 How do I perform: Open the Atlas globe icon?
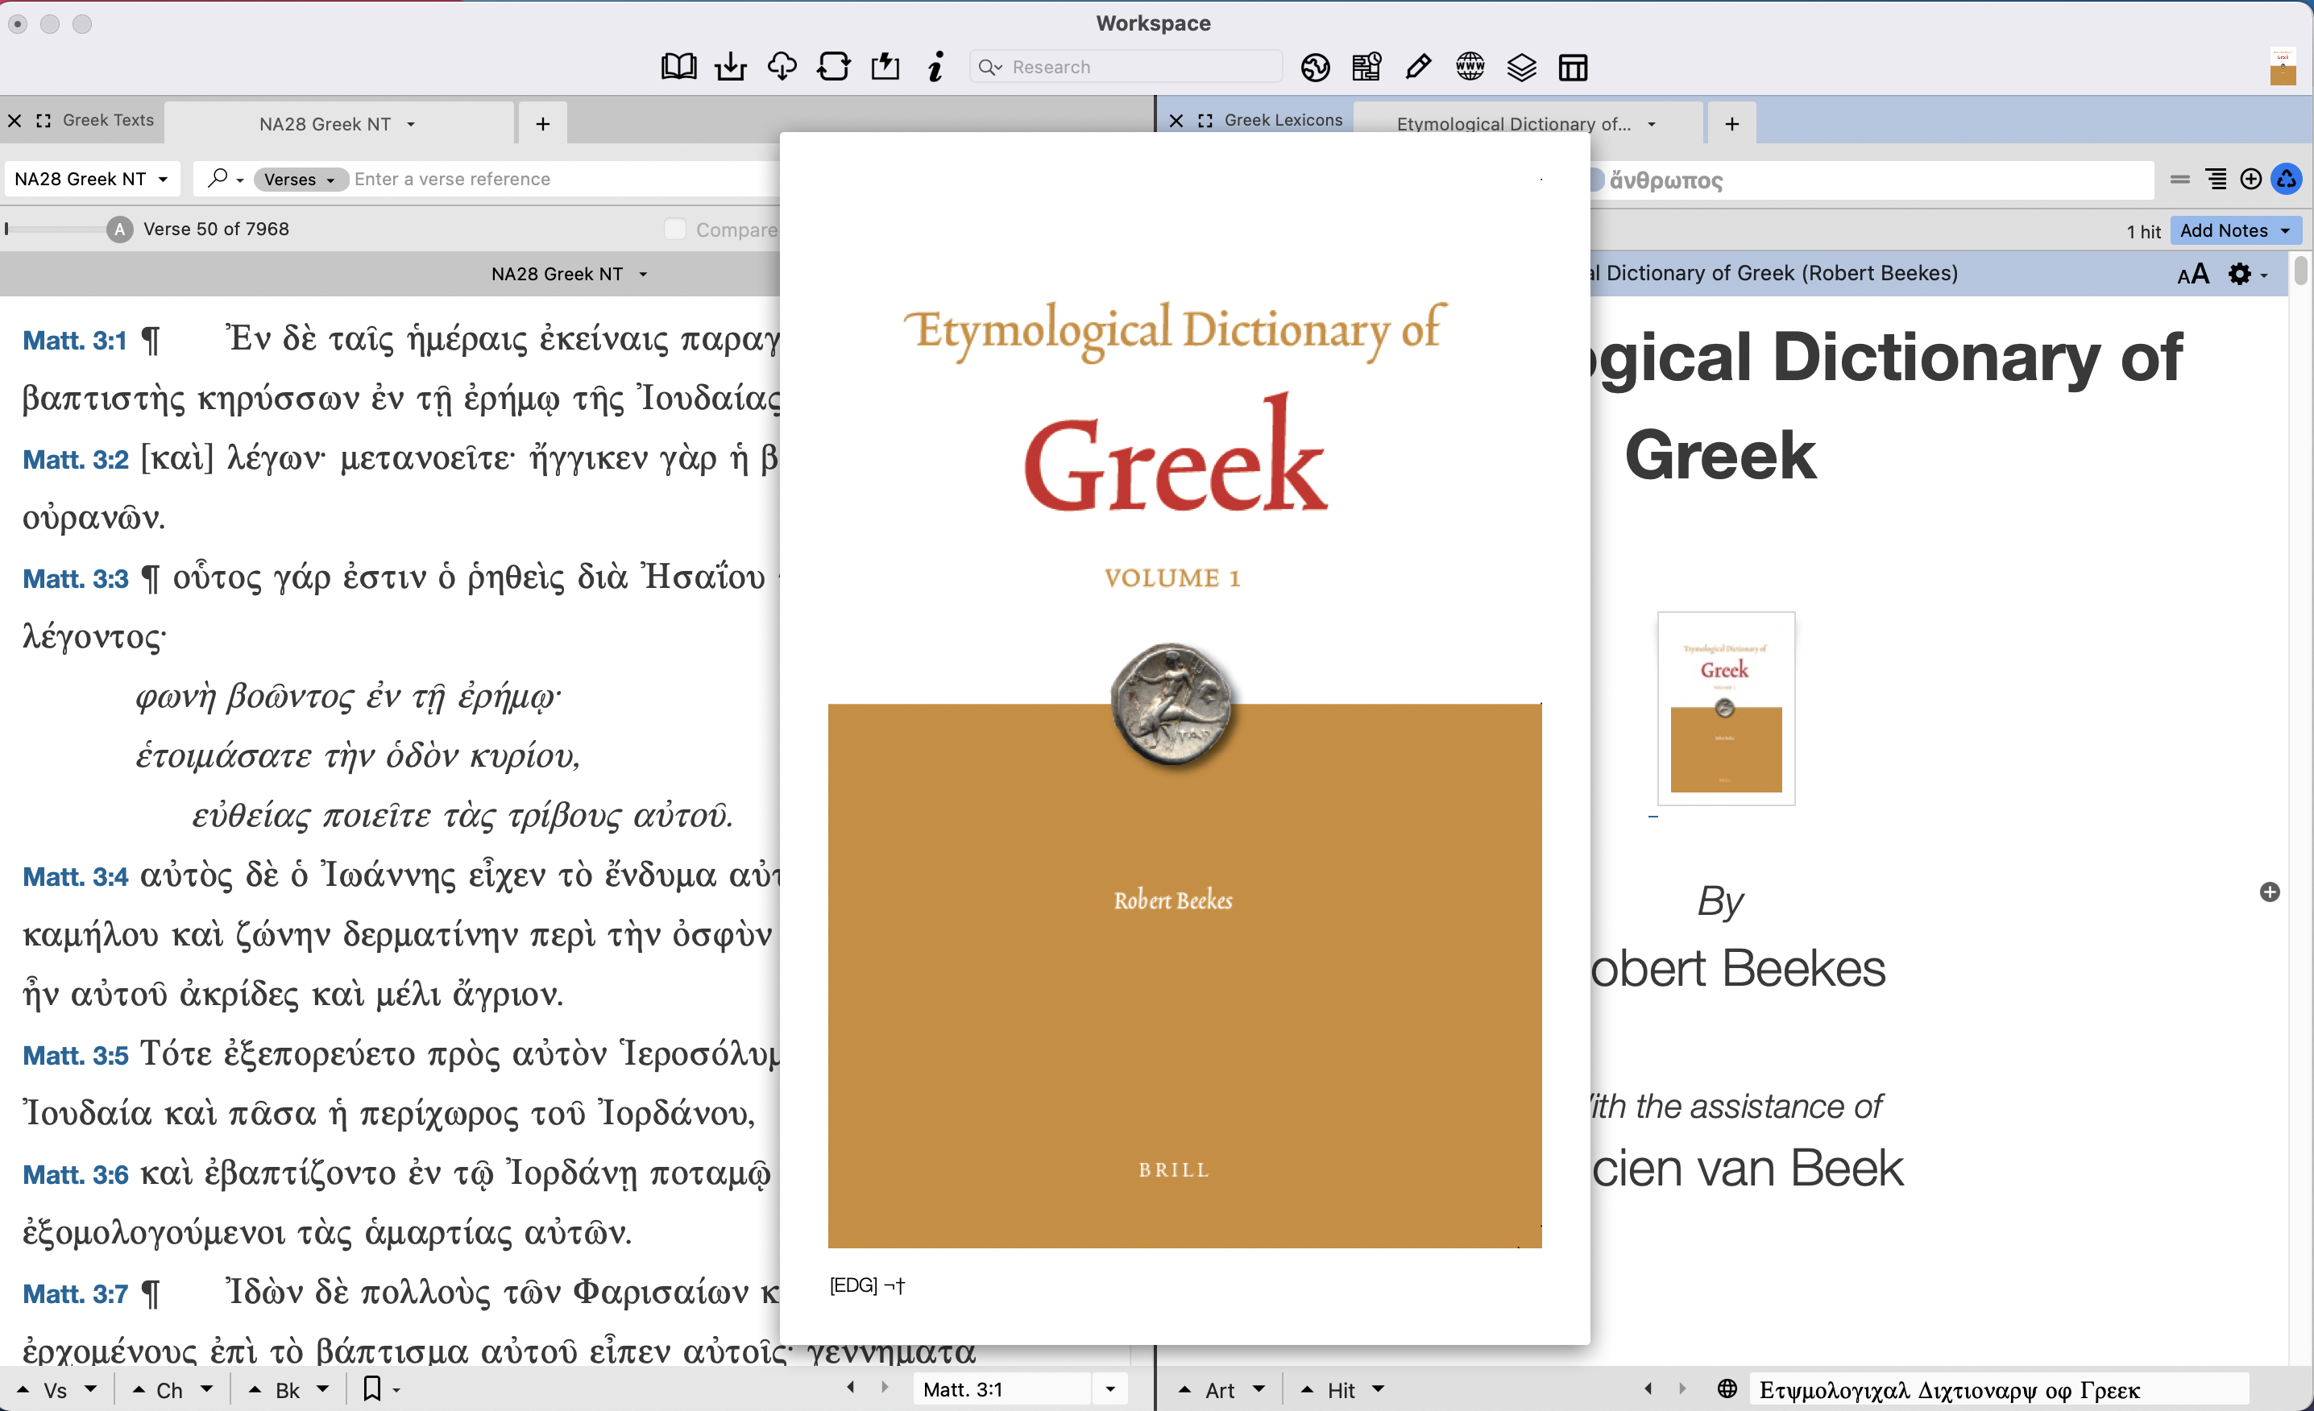point(1315,67)
